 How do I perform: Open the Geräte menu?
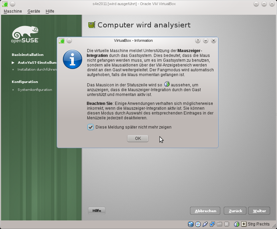(34, 11)
